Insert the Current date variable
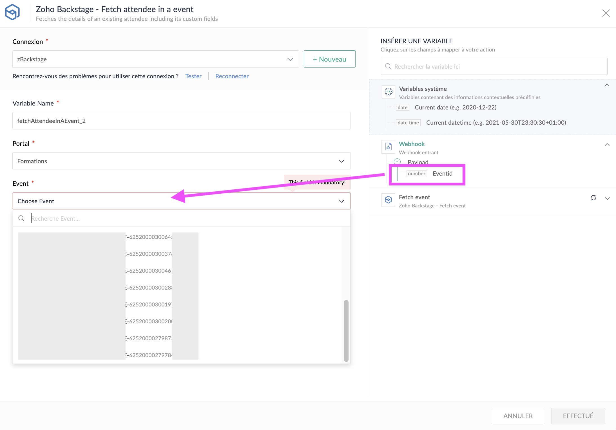The height and width of the screenshot is (430, 616). (455, 107)
